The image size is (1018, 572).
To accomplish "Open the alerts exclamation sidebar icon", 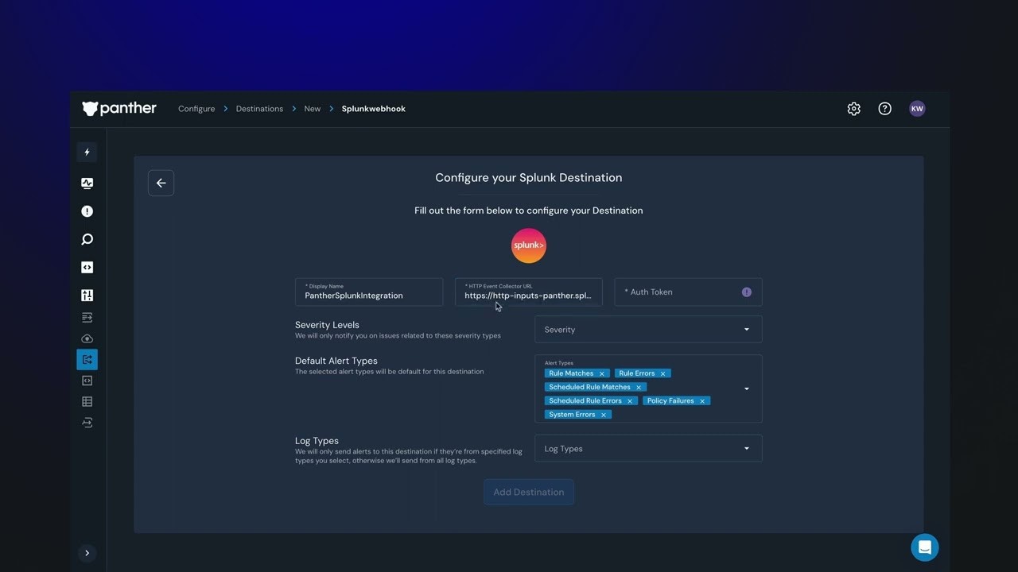I will coord(87,211).
